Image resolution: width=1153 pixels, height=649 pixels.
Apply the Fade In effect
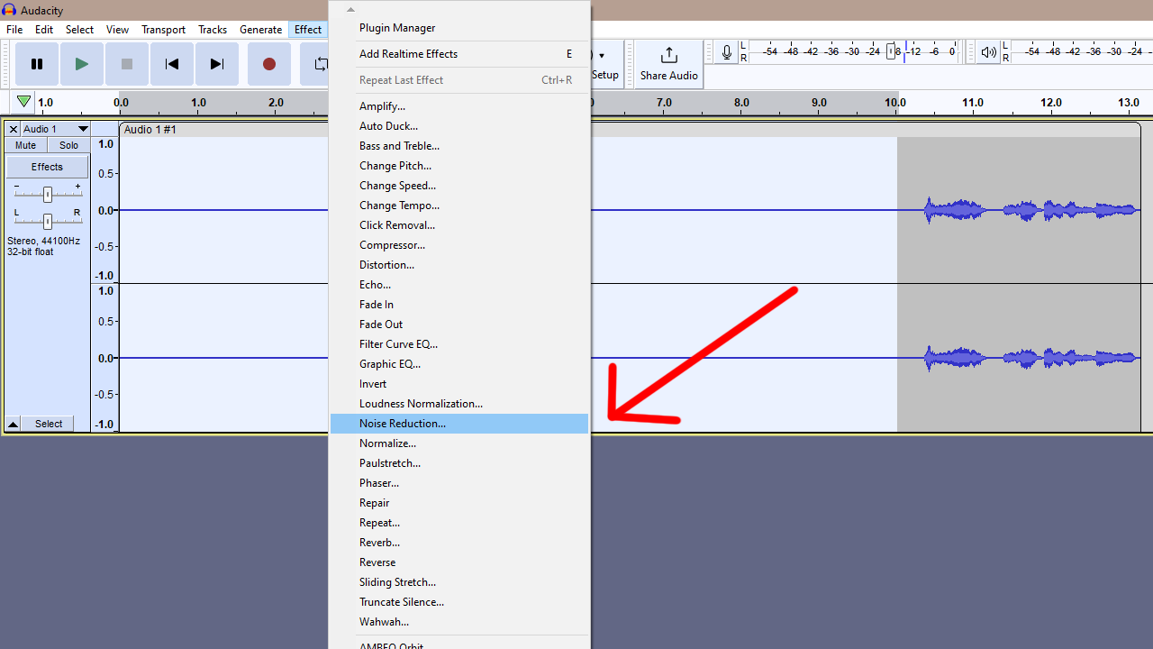[x=459, y=305]
